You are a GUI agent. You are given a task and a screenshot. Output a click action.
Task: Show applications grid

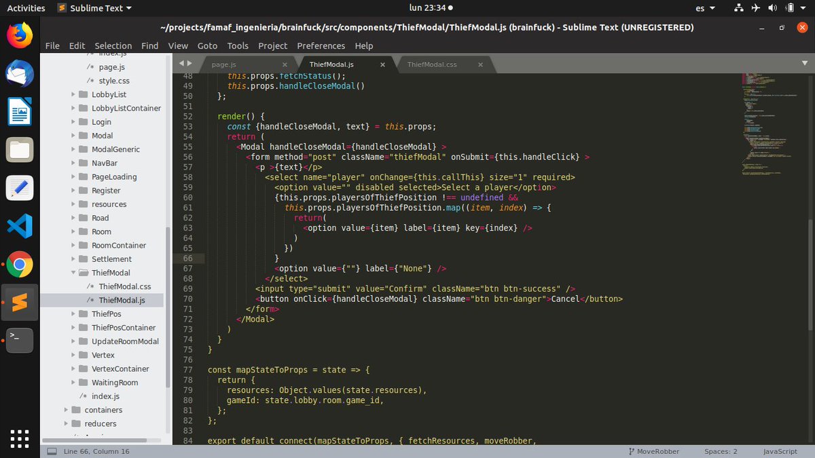[20, 439]
